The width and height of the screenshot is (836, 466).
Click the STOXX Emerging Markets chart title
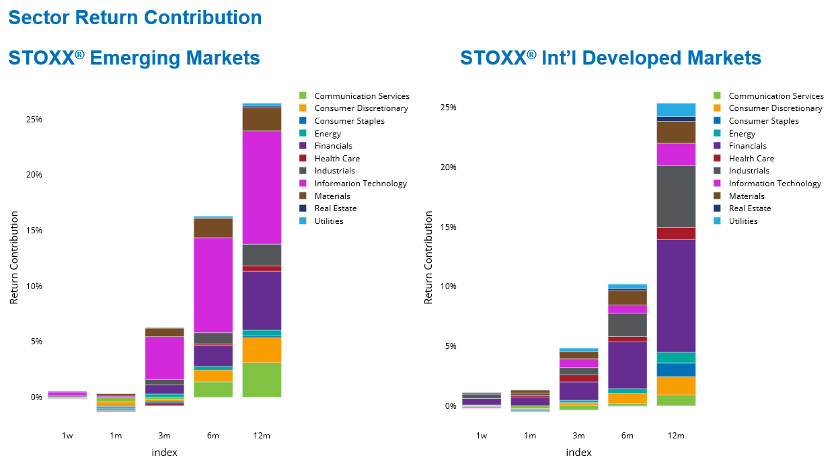click(x=134, y=58)
